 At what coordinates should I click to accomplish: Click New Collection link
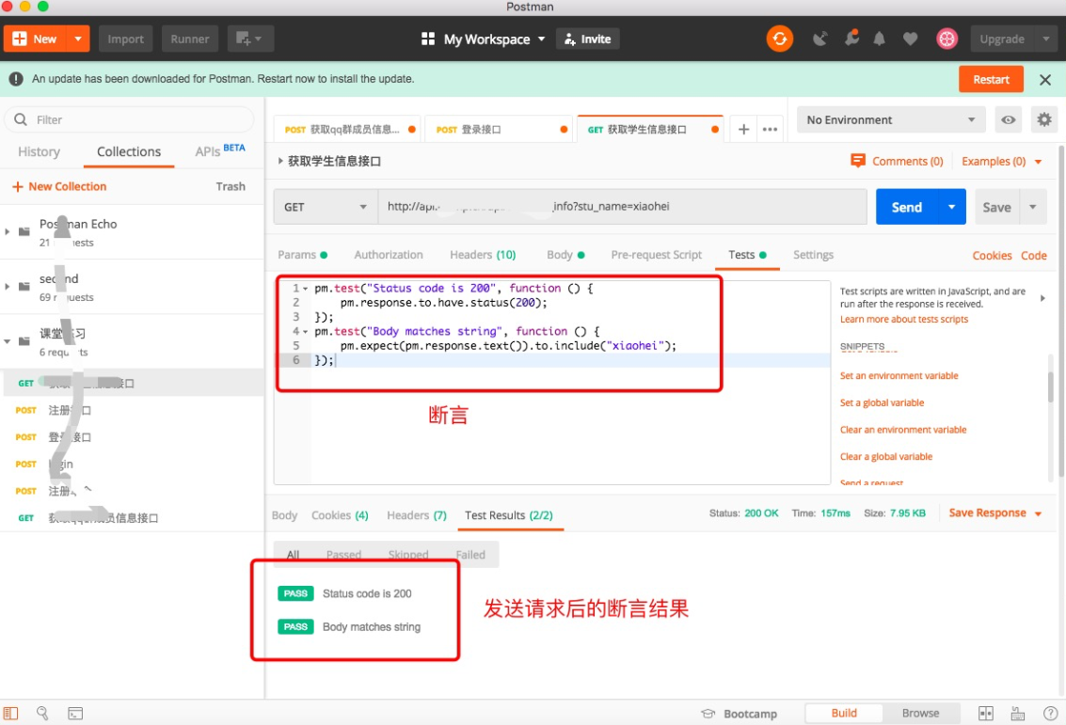tap(60, 186)
